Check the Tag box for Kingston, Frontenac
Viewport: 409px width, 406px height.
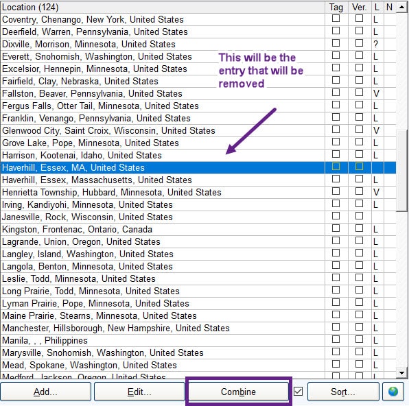(x=336, y=228)
